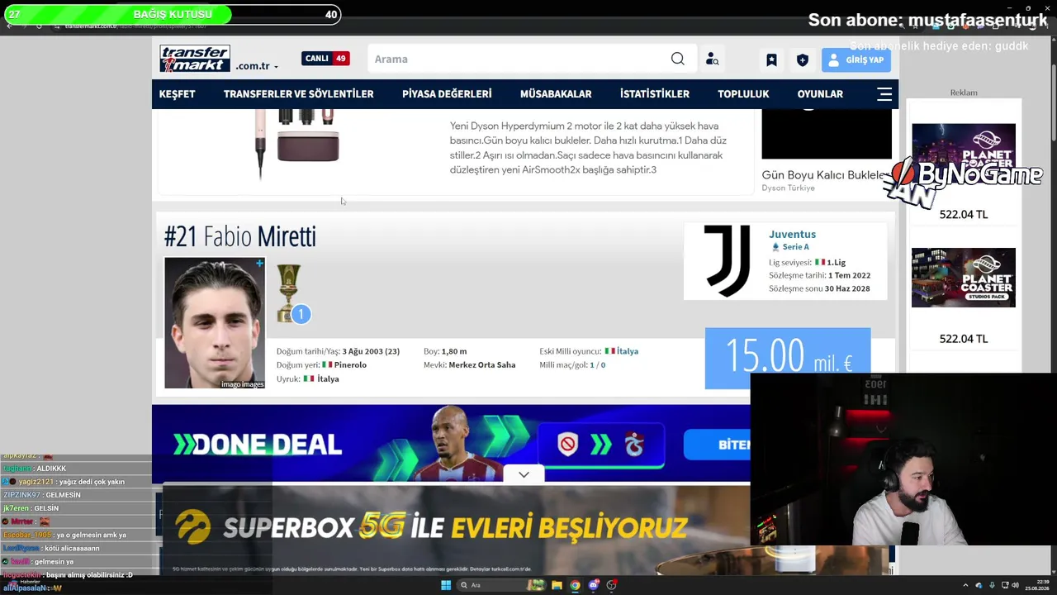The width and height of the screenshot is (1057, 595).
Task: Open the Juventus club link
Action: (792, 235)
